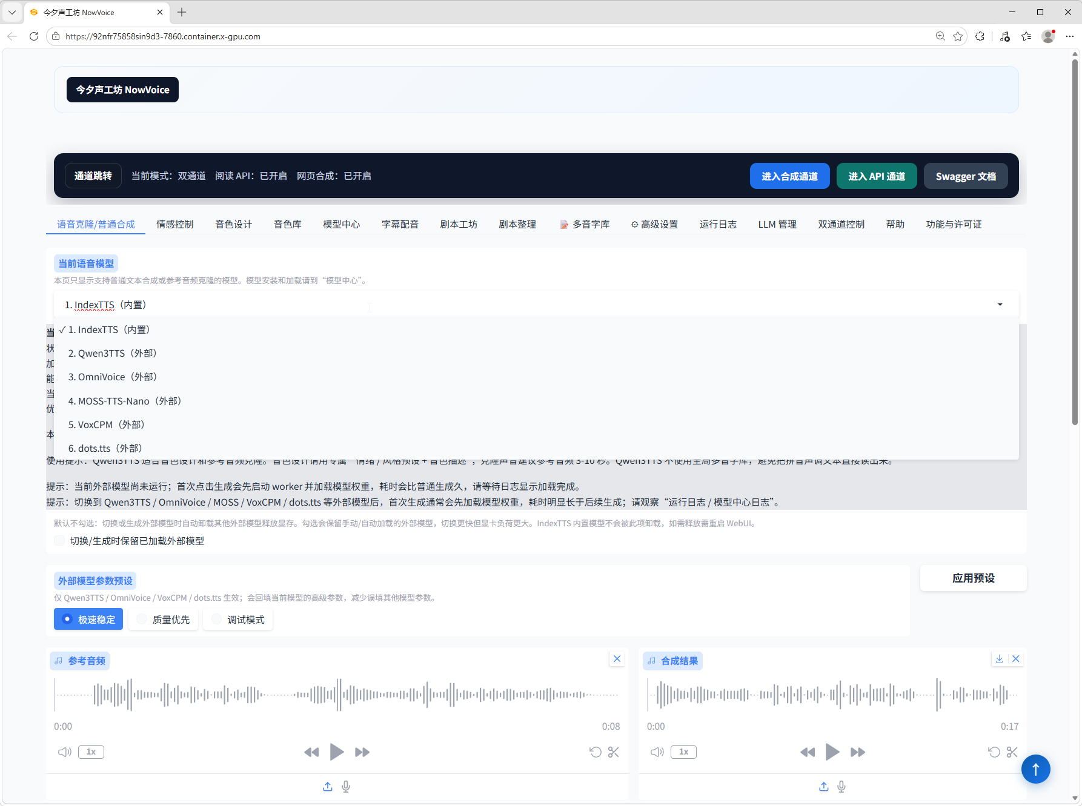Change synthesis result 1x playback speed
The width and height of the screenshot is (1082, 806).
(x=683, y=752)
